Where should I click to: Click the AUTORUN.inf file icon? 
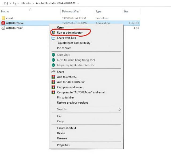[3, 28]
